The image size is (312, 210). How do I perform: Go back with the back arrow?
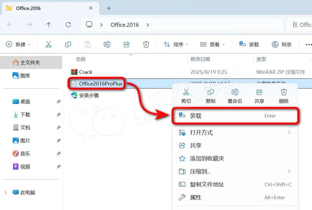pos(10,25)
